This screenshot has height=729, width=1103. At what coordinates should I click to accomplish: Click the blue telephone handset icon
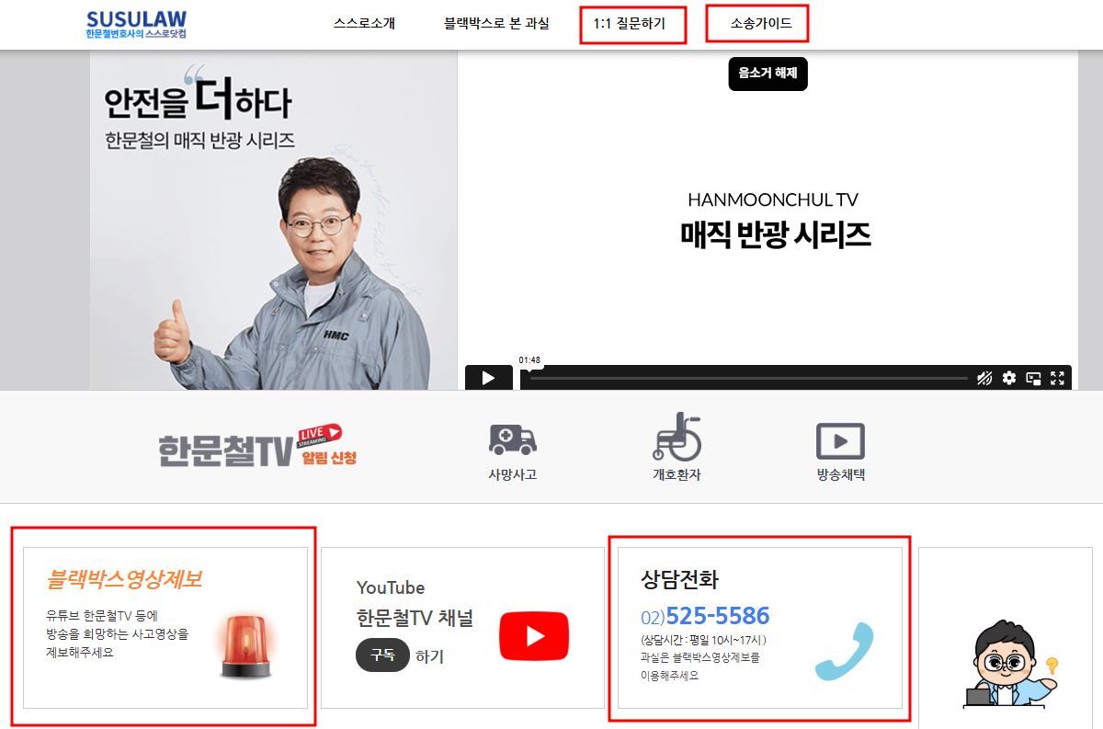(844, 652)
